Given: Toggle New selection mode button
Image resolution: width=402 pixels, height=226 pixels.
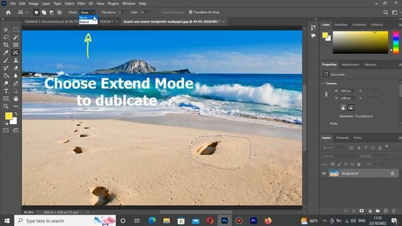Looking at the screenshot, I should click(36, 13).
